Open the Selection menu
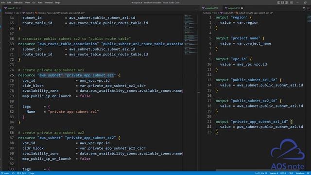Screen dimensions: 311x175 click(18, 2)
